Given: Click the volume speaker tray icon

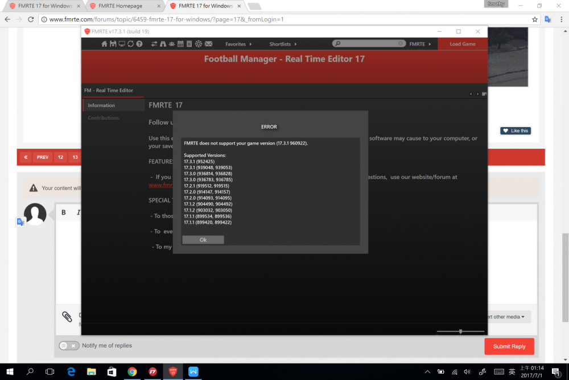Looking at the screenshot, I should pyautogui.click(x=467, y=371).
